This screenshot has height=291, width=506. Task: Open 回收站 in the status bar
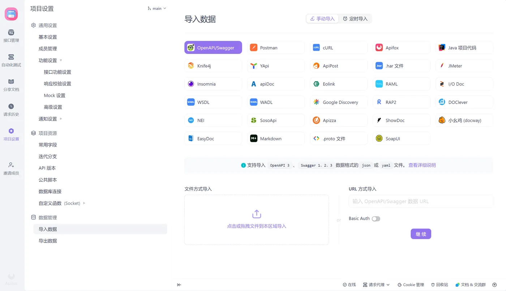tap(439, 285)
